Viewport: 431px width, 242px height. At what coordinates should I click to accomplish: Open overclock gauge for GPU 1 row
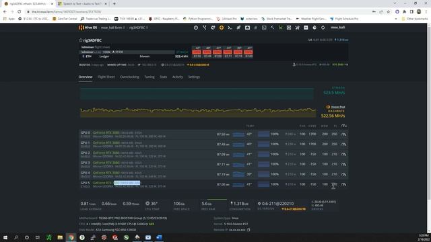[343, 145]
